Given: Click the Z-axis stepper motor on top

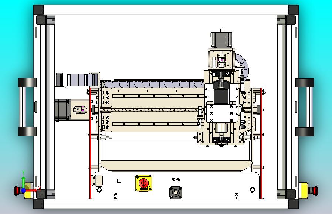Looking at the screenshot, I should 221,40.
